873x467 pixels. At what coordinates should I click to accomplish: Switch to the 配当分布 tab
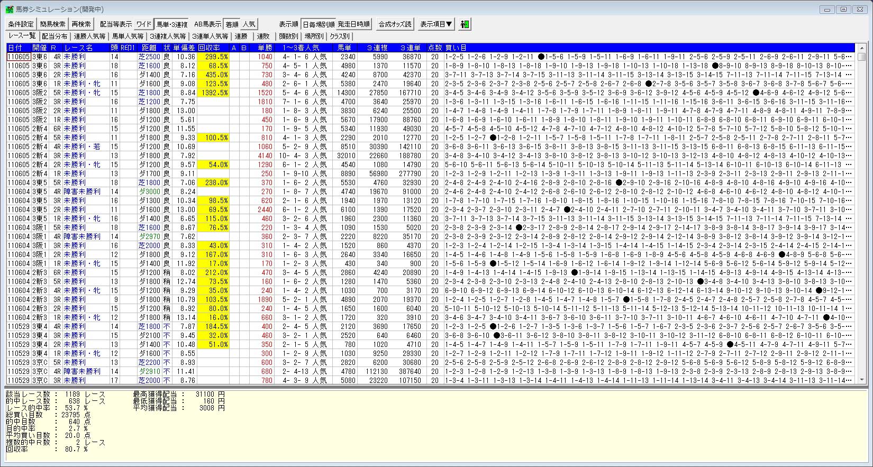(x=54, y=36)
